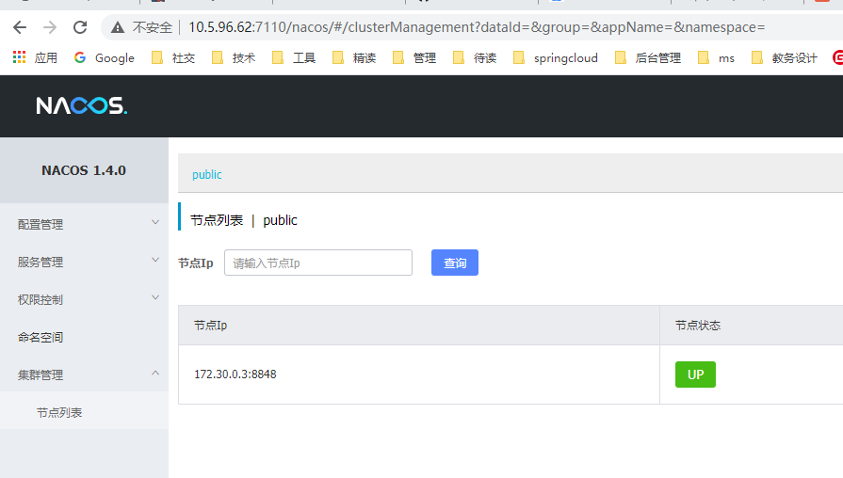
Task: Open 服务管理 in the sidebar
Action: pos(41,263)
